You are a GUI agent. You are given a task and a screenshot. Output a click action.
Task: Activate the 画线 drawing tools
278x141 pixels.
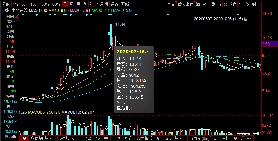pos(125,4)
